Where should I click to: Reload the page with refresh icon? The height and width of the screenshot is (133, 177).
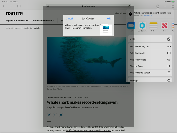[129, 6]
